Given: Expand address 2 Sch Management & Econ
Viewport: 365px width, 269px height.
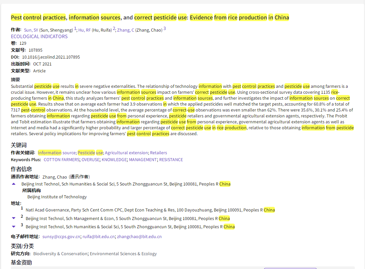Looking at the screenshot, I should pos(13,218).
